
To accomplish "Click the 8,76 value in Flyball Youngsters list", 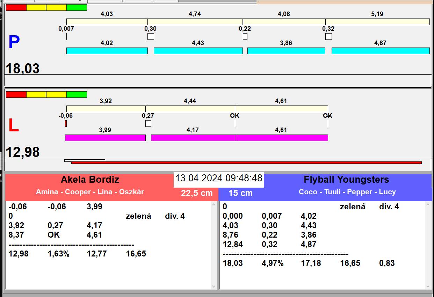I will pos(231,235).
